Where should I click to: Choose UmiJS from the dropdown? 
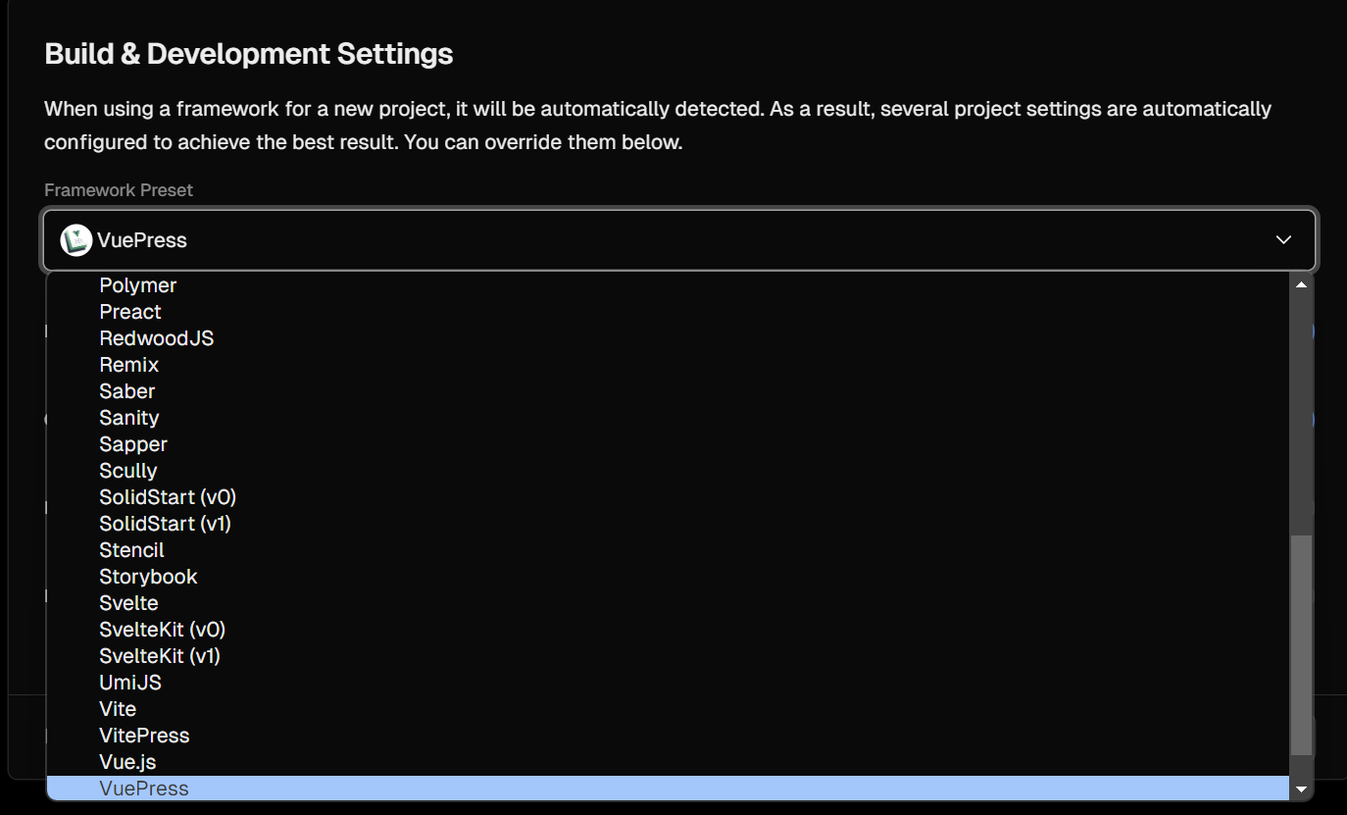[x=130, y=683]
